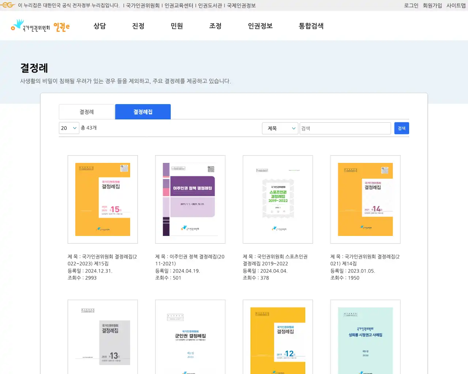Screen dimensions: 468x374
Task: Open the 국제인권정보 link
Action: click(242, 5)
